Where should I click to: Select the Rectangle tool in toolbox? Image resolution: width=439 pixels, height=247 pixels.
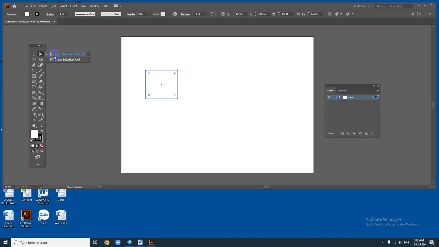click(34, 76)
